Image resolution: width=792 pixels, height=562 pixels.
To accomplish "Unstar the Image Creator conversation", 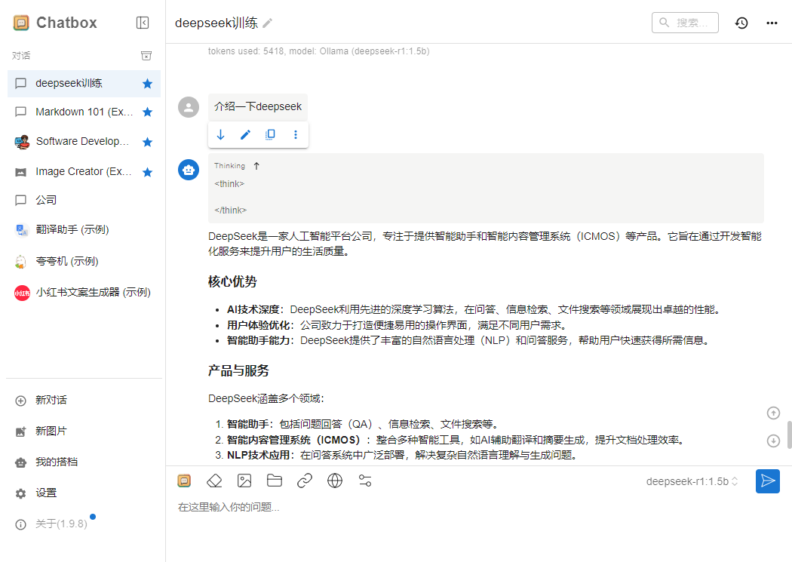I will (x=148, y=172).
